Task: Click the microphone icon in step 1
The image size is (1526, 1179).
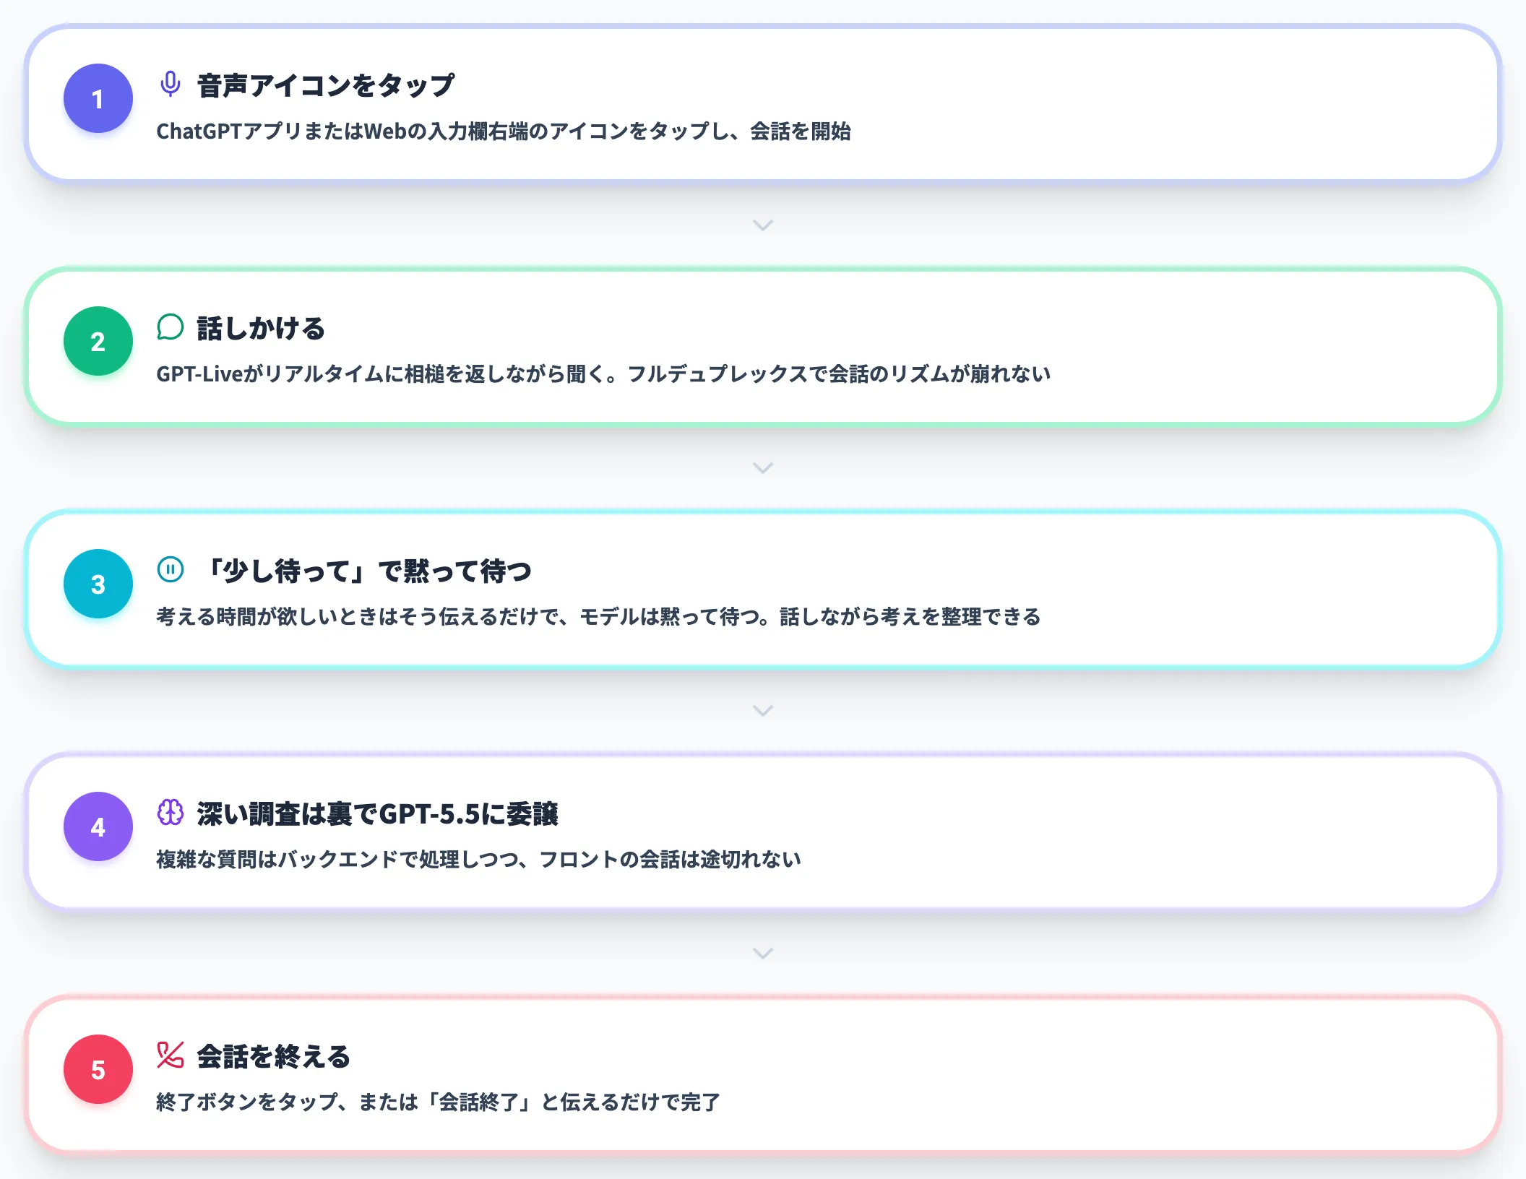Action: pos(171,85)
